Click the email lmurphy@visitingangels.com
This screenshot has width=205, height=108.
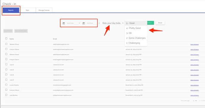pos(62,85)
